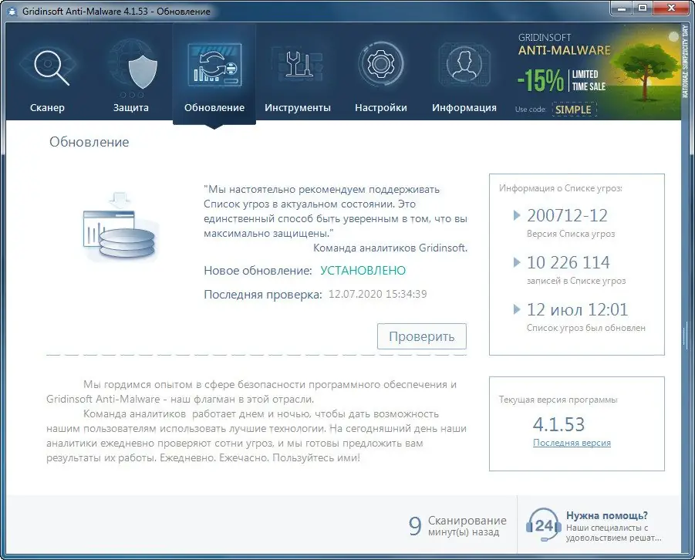Image resolution: width=695 pixels, height=560 pixels.
Task: Select the Обновление update icon
Action: (x=214, y=65)
